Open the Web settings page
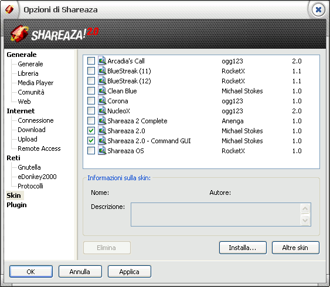This screenshot has width=330, height=287. pos(24,102)
